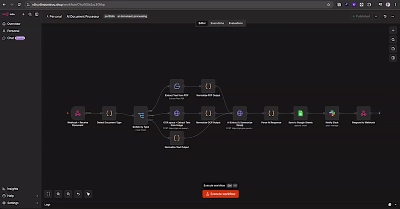Open the browser profile avatar
400x209 pixels.
[x=388, y=4]
